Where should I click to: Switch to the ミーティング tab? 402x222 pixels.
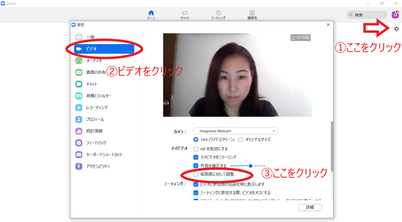coord(218,14)
